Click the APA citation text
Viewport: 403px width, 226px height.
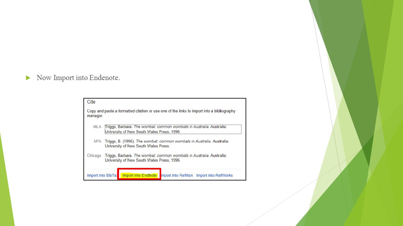point(167,143)
